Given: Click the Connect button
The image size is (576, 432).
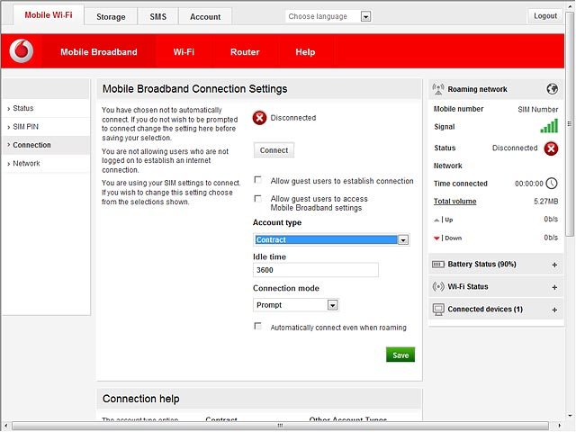Looking at the screenshot, I should point(274,150).
